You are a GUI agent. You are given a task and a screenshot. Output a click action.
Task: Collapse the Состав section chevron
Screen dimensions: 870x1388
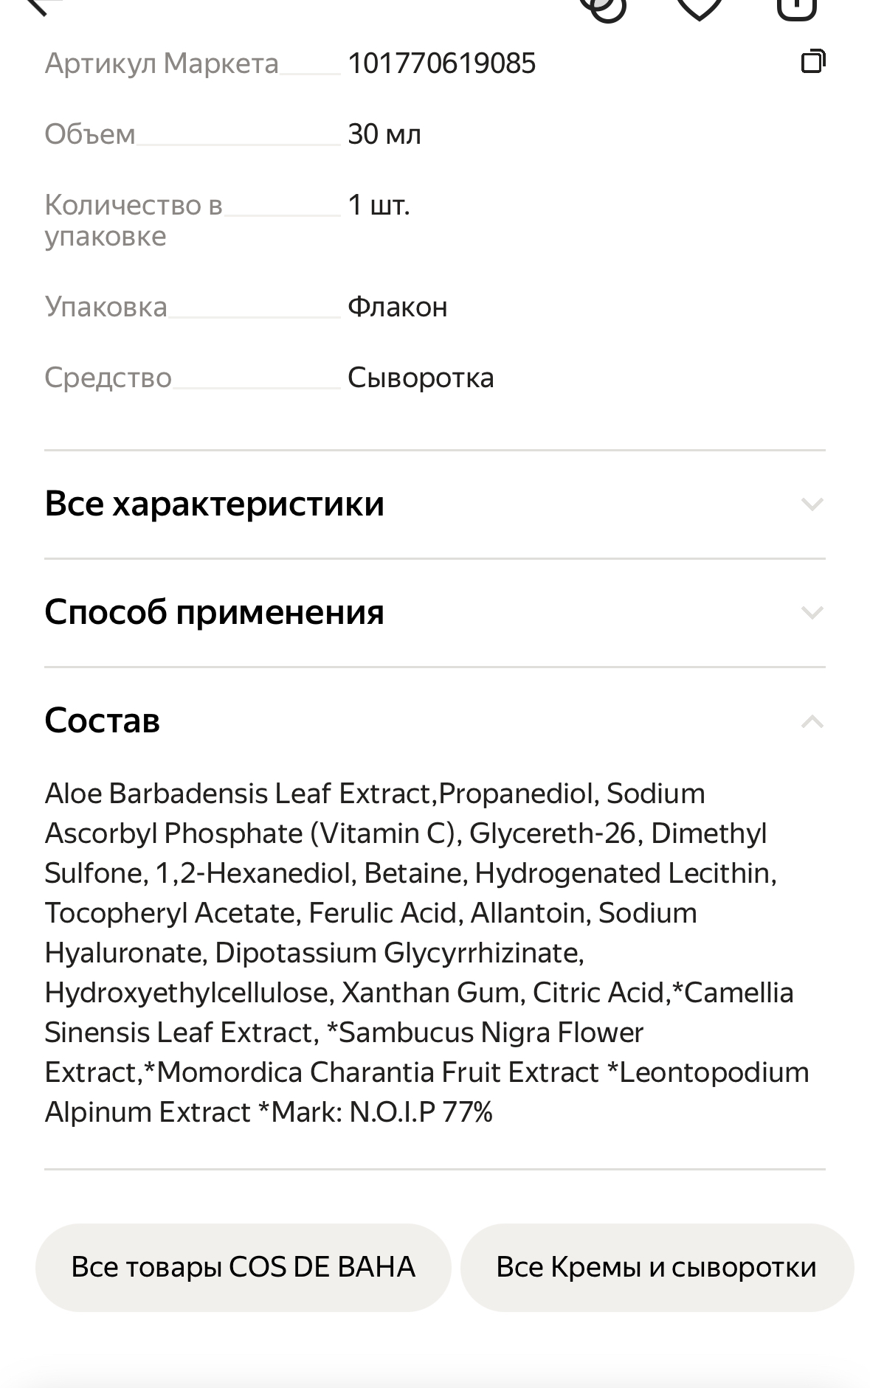(812, 721)
